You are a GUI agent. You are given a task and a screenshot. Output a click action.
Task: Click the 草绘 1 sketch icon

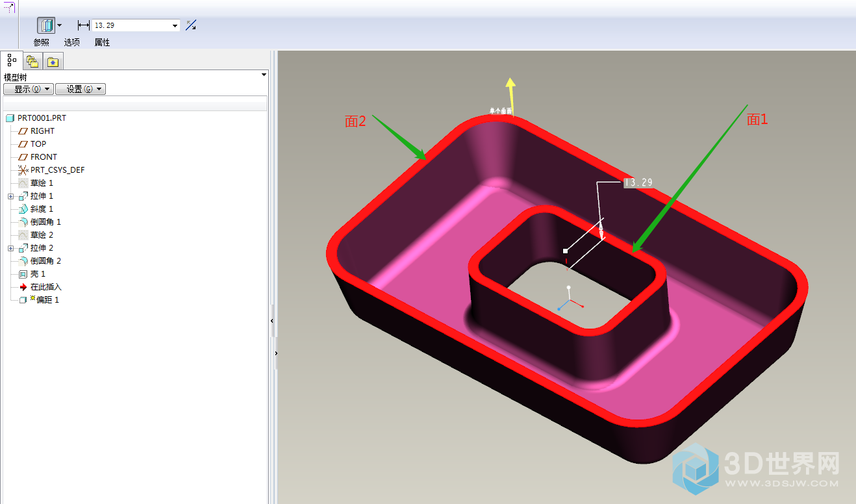tap(23, 183)
